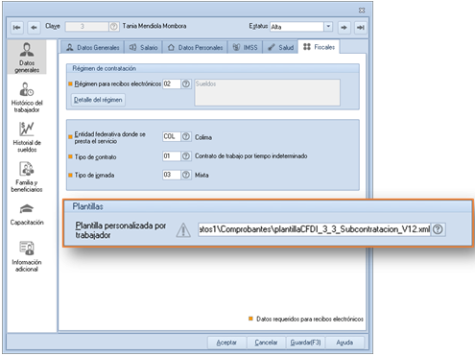The image size is (475, 356).
Task: Click the Guardar(F3) button
Action: pos(305,343)
